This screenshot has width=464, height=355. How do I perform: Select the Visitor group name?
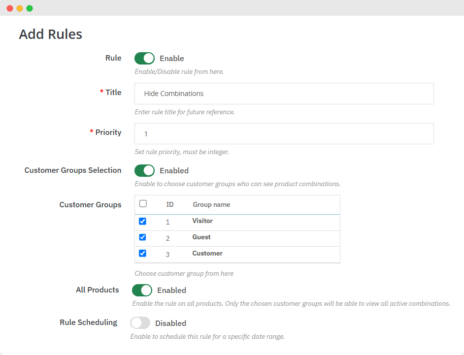(202, 221)
